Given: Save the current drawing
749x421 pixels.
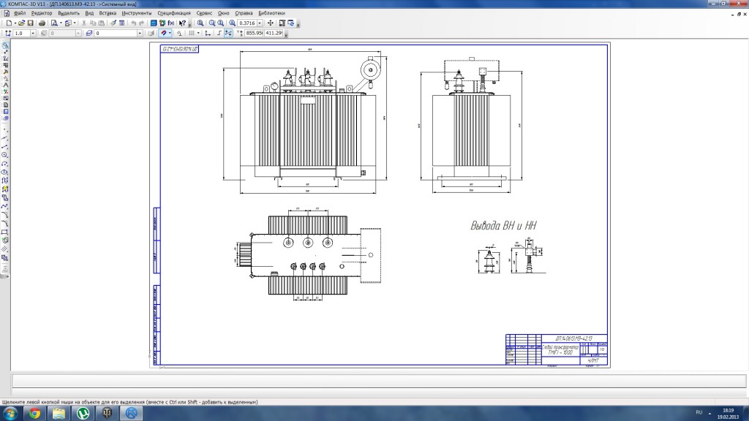Looking at the screenshot, I should 30,23.
